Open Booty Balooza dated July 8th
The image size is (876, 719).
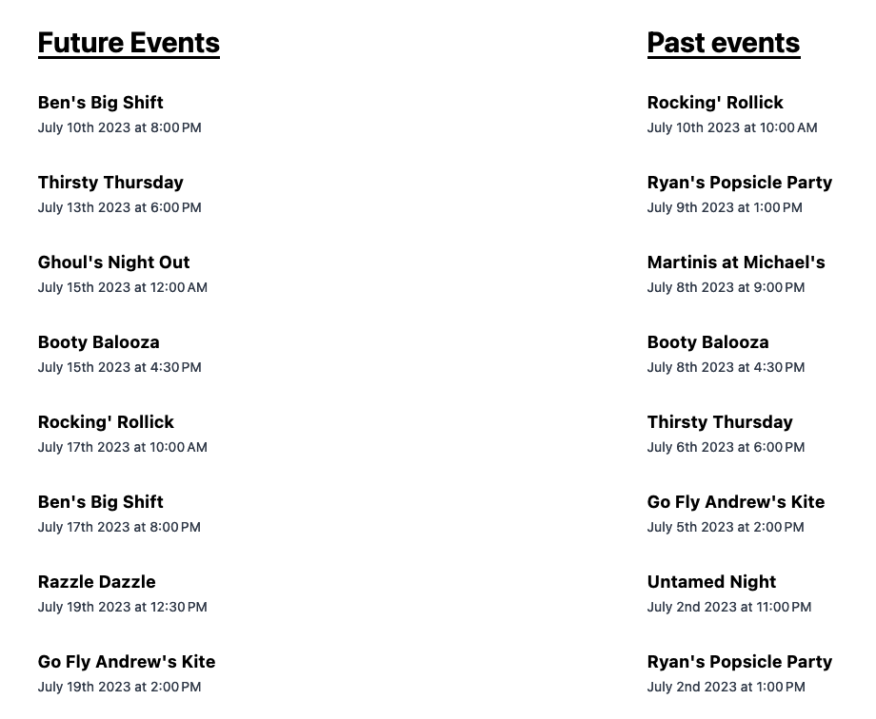point(707,342)
